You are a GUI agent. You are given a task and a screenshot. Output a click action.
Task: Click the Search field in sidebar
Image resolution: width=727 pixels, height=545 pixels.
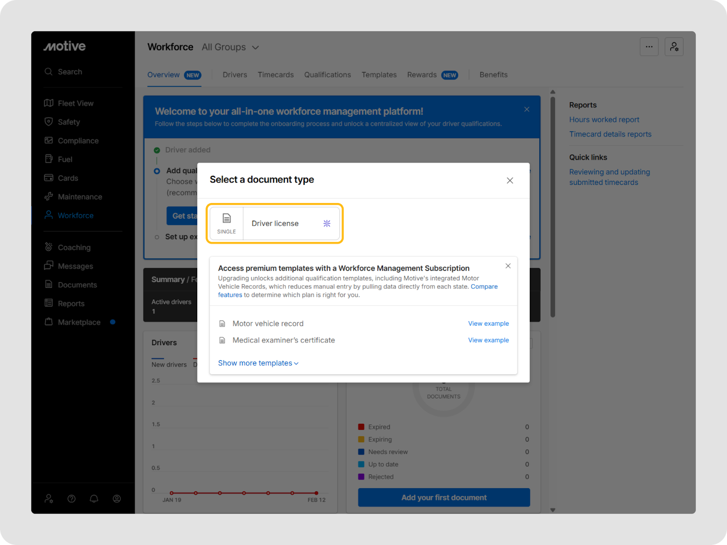(x=70, y=72)
